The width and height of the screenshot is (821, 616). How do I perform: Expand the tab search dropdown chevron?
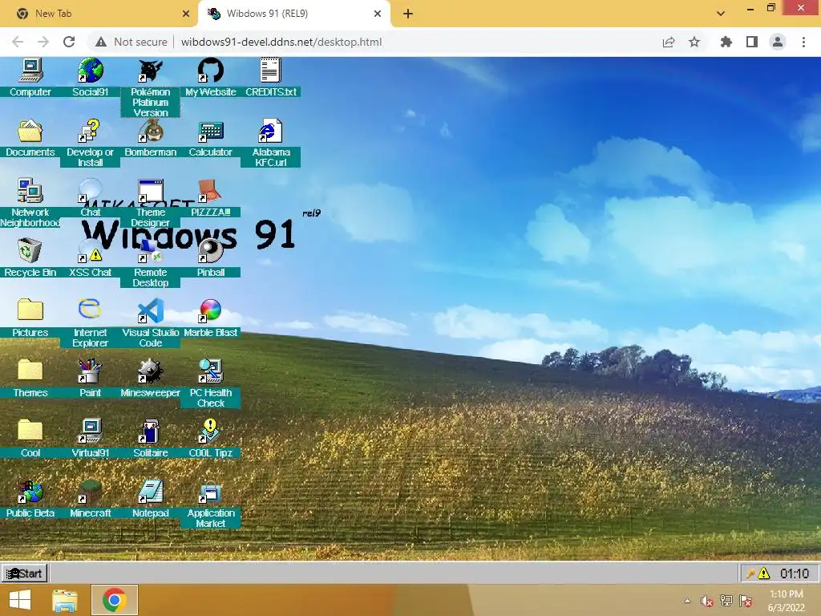coord(721,14)
